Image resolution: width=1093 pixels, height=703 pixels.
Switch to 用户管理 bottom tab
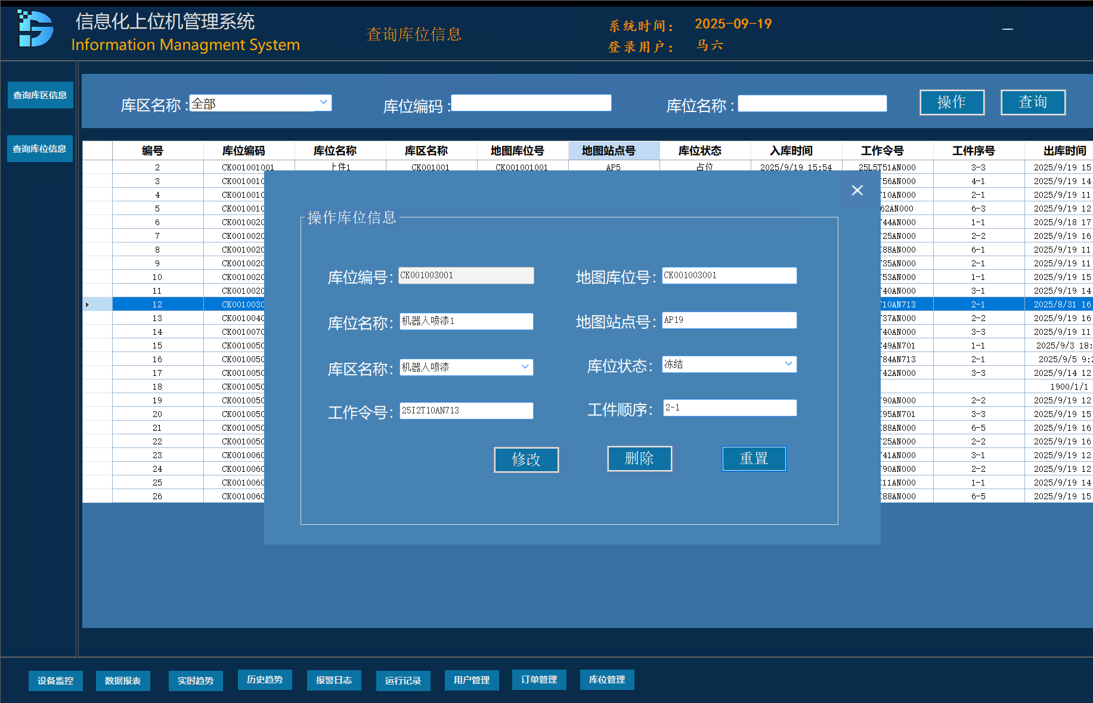(472, 680)
